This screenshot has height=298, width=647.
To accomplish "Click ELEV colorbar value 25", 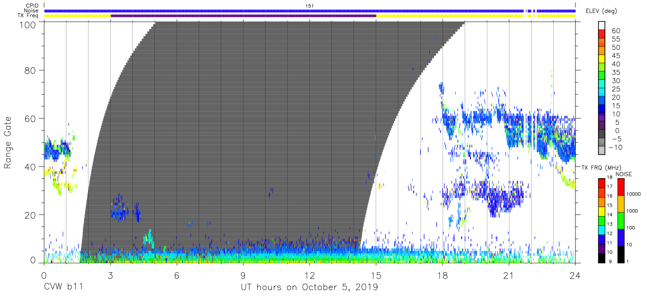I will (x=615, y=89).
